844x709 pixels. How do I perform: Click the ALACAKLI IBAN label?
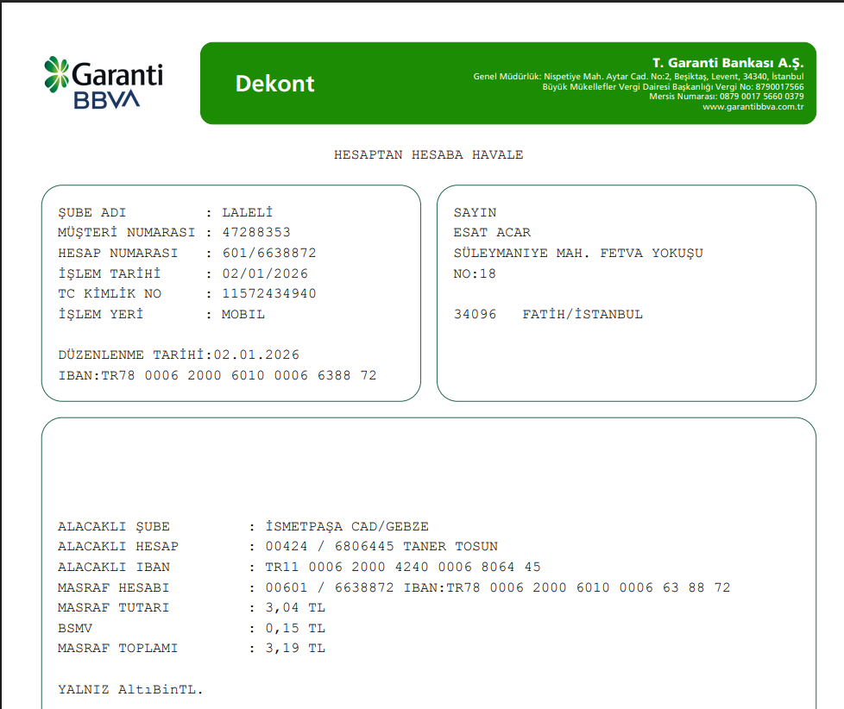click(x=114, y=567)
